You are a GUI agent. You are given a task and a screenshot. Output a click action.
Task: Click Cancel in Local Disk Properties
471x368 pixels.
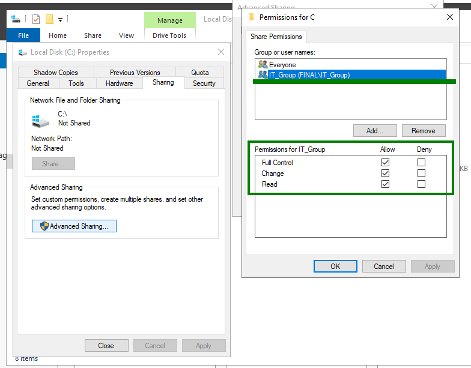[155, 346]
